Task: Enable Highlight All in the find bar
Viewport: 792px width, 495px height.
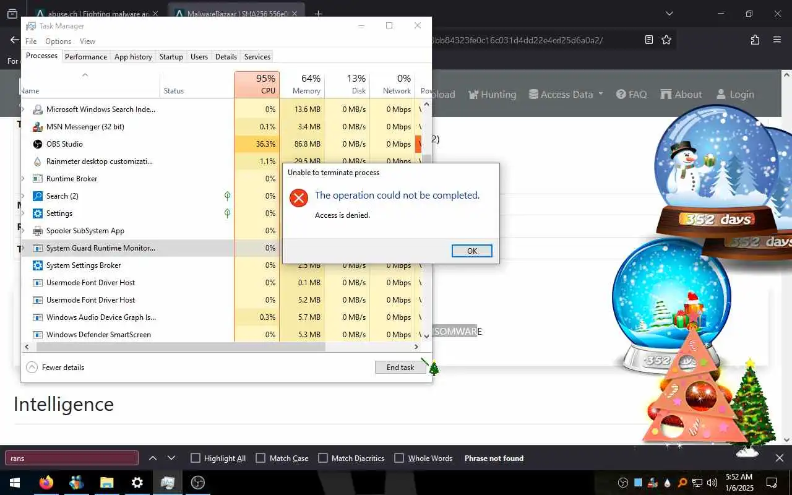Action: (x=196, y=458)
